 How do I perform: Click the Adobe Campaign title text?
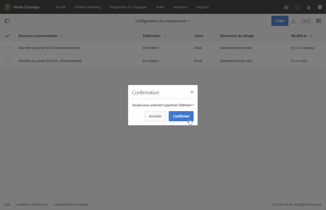(x=26, y=7)
